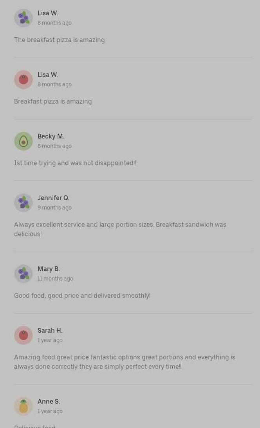Select reviewer name Mary B.
Image resolution: width=260 pixels, height=428 pixels.
point(49,269)
